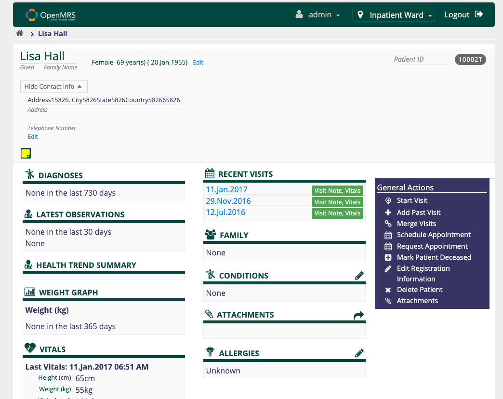The height and width of the screenshot is (399, 503).
Task: Select Mark Patient Deceased action
Action: coord(434,257)
